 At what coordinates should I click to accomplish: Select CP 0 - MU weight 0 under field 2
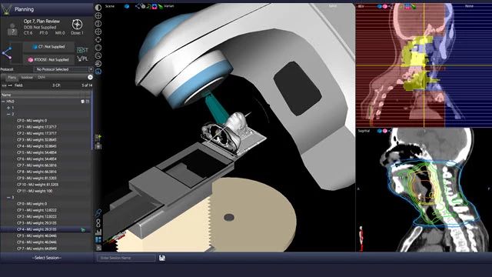(x=32, y=121)
